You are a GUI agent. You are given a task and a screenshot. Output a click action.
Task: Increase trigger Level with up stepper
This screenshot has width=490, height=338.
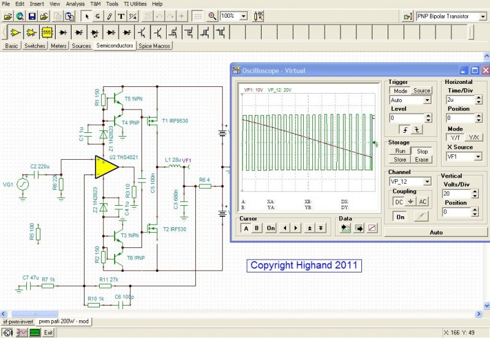coord(428,116)
